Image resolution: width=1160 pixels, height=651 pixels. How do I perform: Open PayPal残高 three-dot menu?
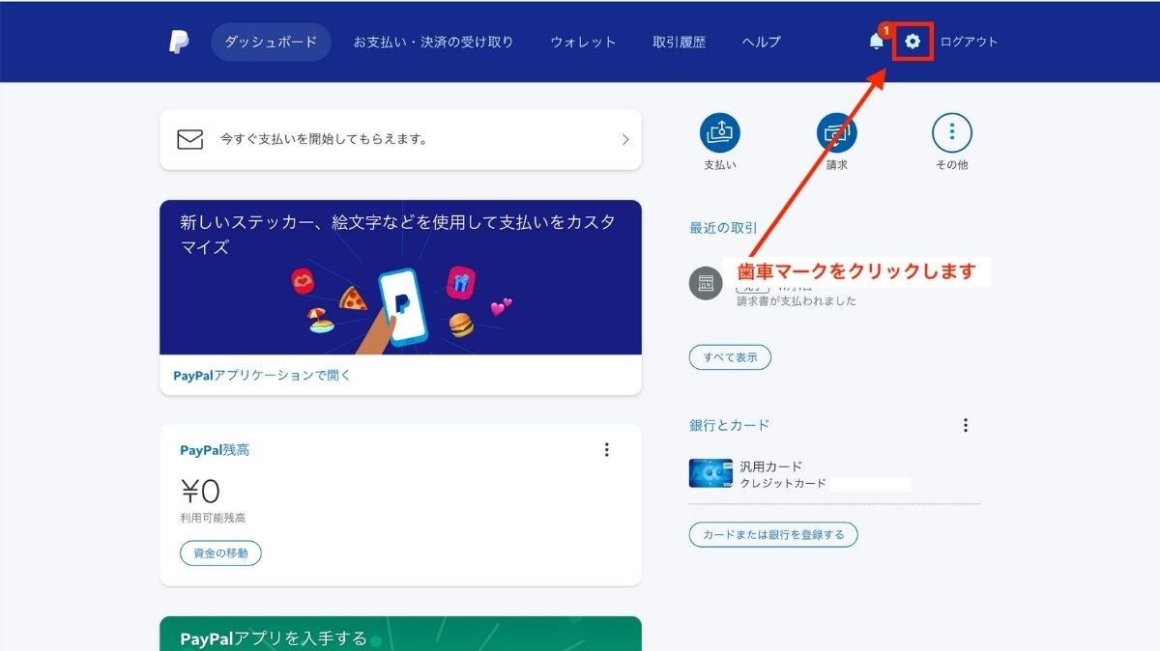(607, 449)
